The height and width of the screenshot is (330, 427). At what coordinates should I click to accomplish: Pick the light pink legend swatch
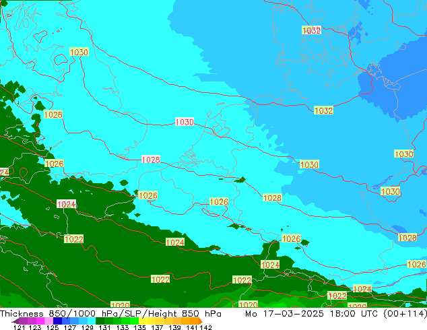click(48, 321)
